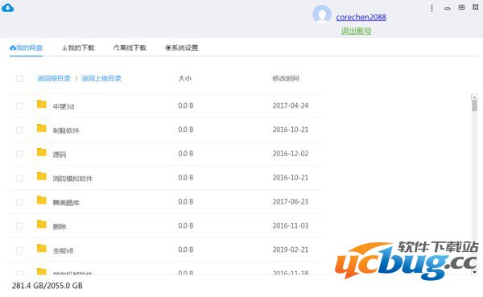Click the 大小 column header

(x=184, y=79)
